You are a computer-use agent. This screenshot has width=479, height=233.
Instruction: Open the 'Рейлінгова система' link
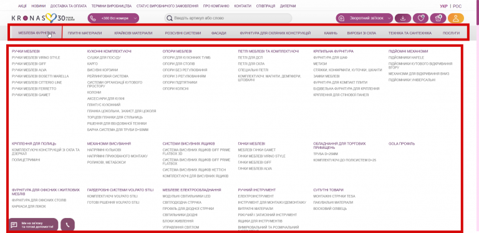tap(107, 76)
